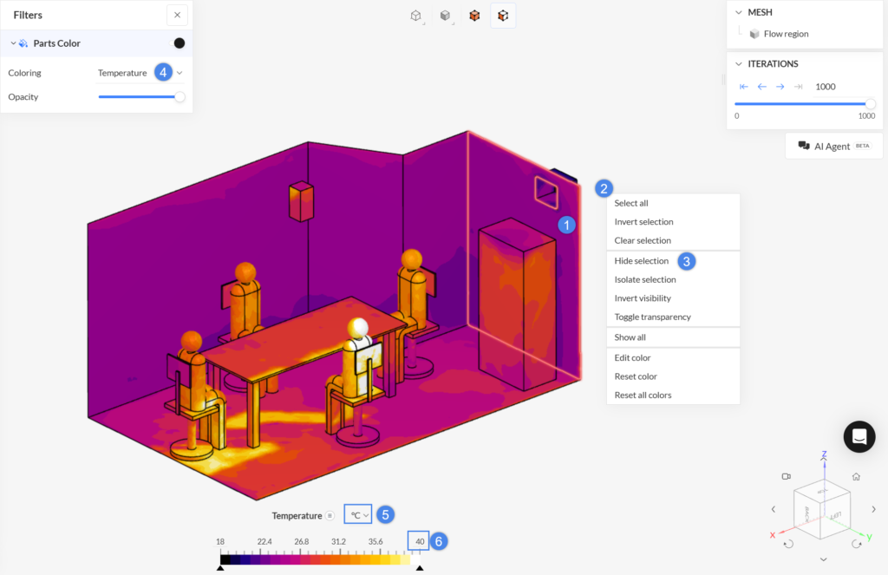Open the support chat bubble button
Image resolution: width=888 pixels, height=575 pixels.
tap(859, 437)
